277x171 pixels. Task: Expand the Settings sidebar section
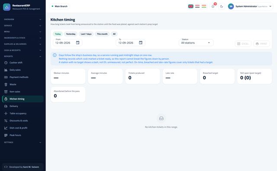[23, 142]
